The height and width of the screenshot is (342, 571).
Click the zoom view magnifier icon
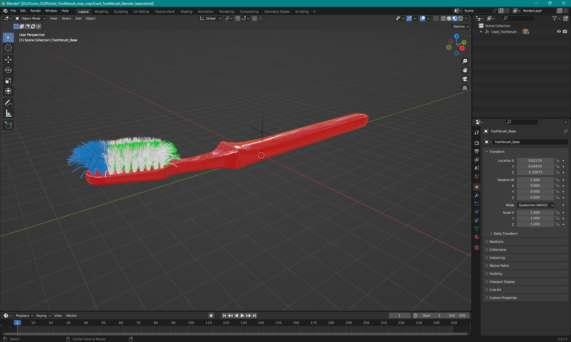pos(465,61)
